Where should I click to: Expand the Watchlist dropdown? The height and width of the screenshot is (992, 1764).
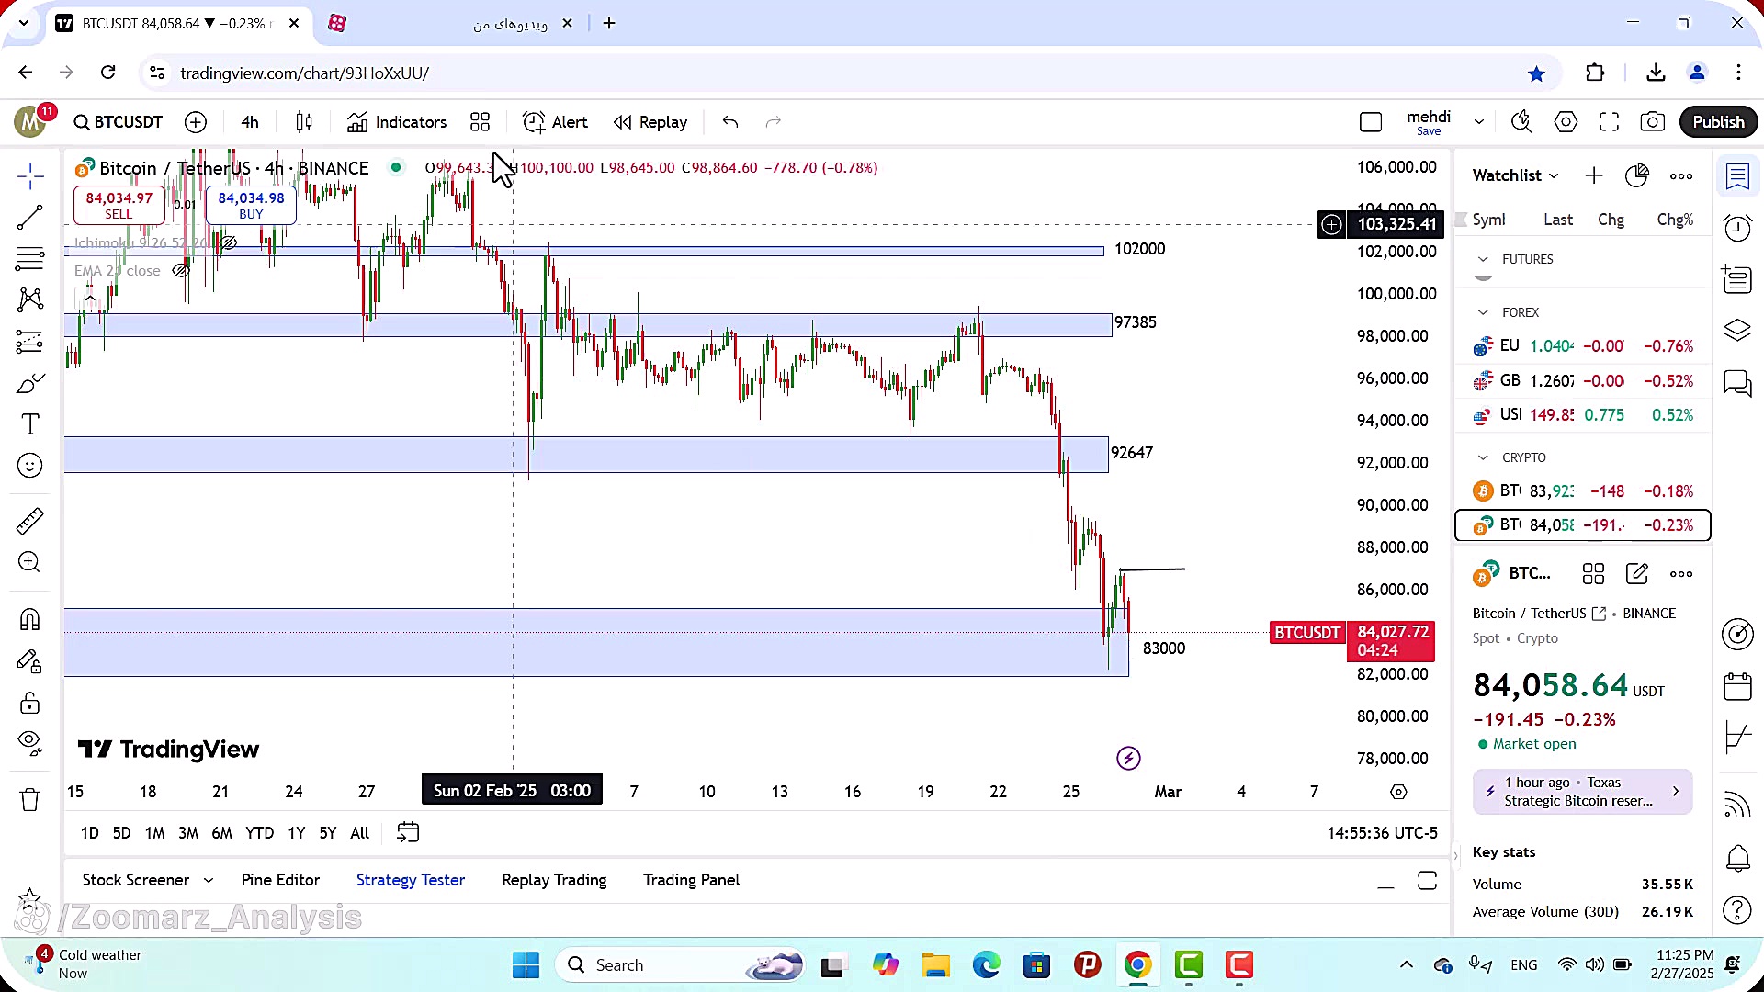[1515, 175]
